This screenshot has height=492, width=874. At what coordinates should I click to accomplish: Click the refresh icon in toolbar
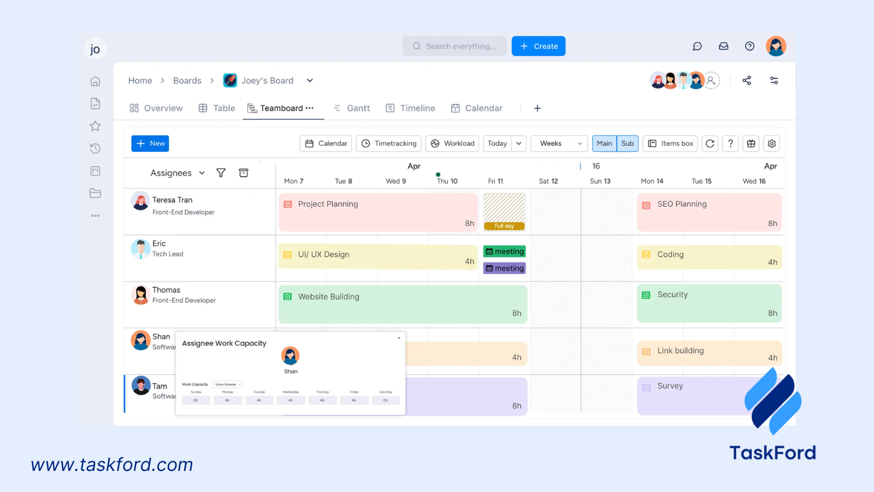click(710, 143)
